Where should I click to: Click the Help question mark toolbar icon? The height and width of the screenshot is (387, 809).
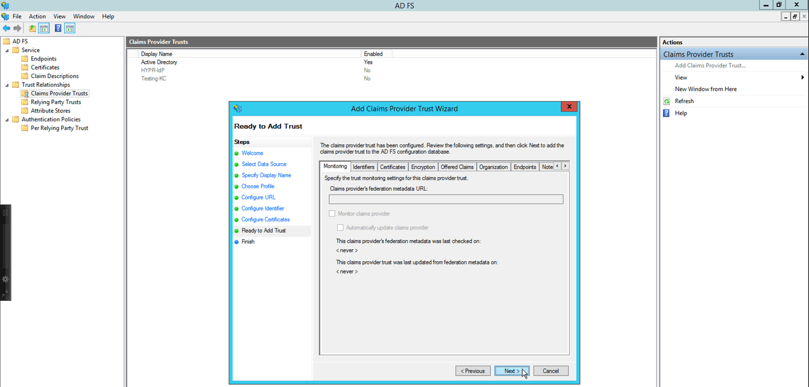(58, 28)
